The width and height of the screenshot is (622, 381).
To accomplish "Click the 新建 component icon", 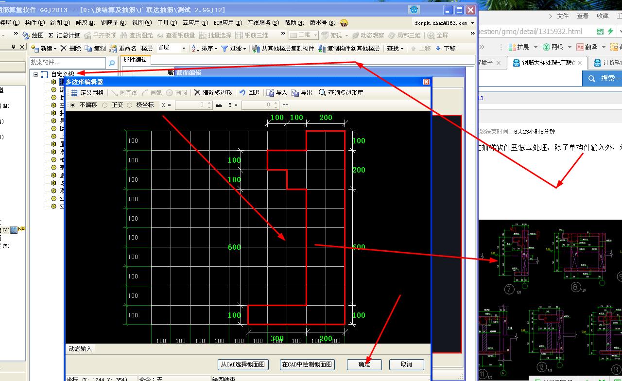I will click(x=35, y=49).
